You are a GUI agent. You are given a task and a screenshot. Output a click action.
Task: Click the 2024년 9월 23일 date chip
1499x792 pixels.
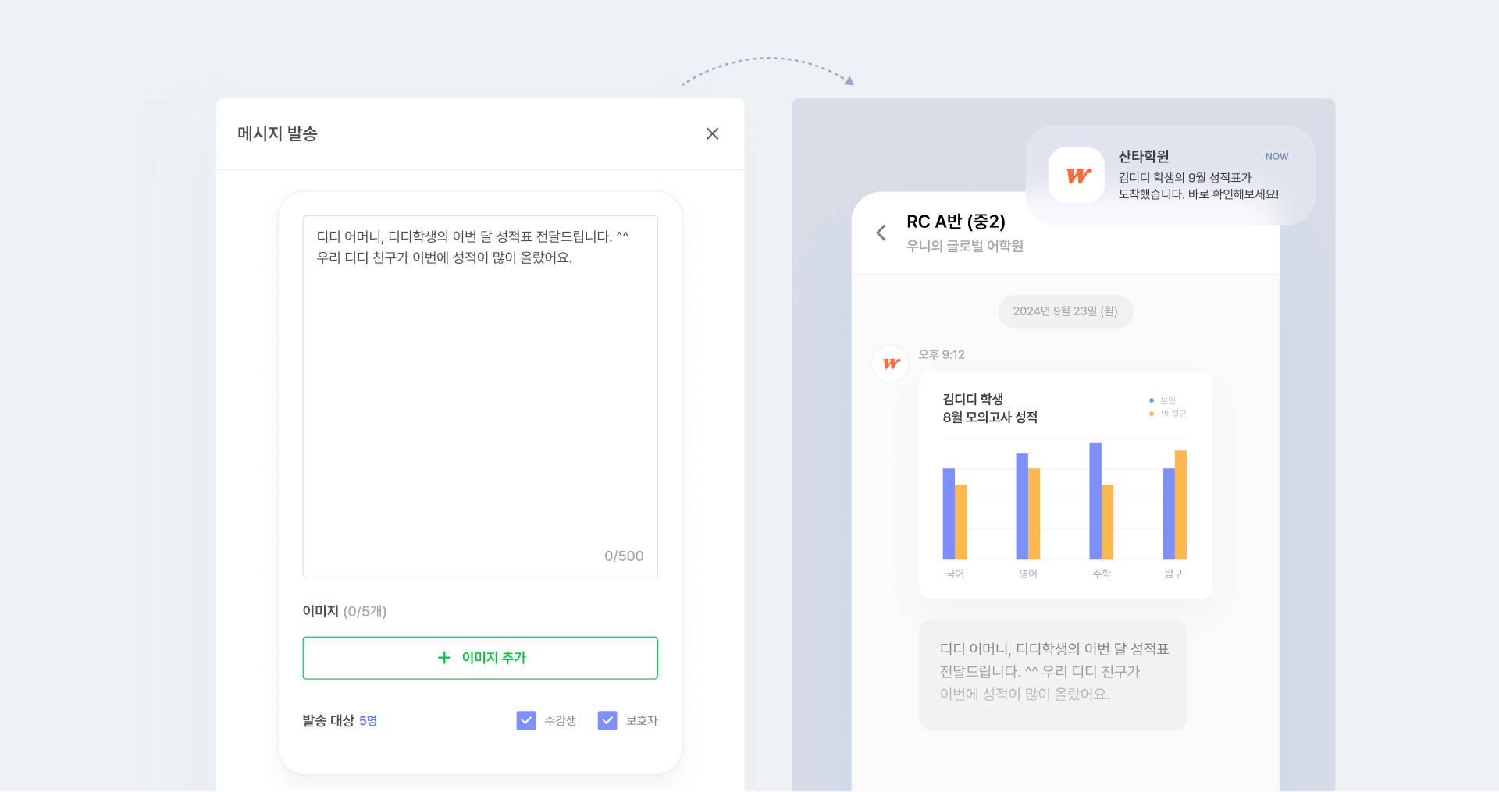[x=1065, y=311]
